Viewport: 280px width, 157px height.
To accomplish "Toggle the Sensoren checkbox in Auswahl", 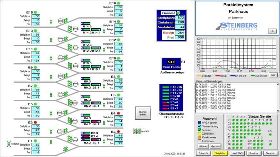I will (199, 130).
